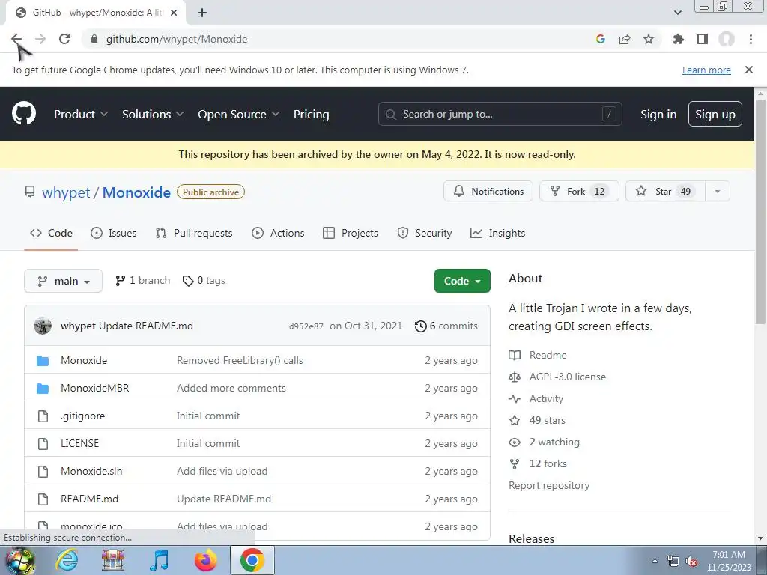Switch to the Insights tab
This screenshot has width=767, height=575.
pyautogui.click(x=497, y=234)
